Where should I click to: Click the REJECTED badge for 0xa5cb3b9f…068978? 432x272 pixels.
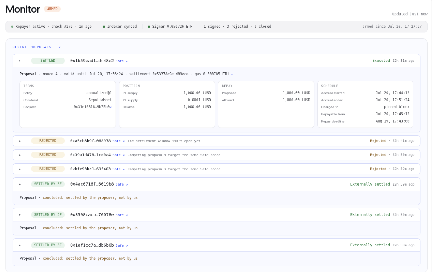coord(48,141)
